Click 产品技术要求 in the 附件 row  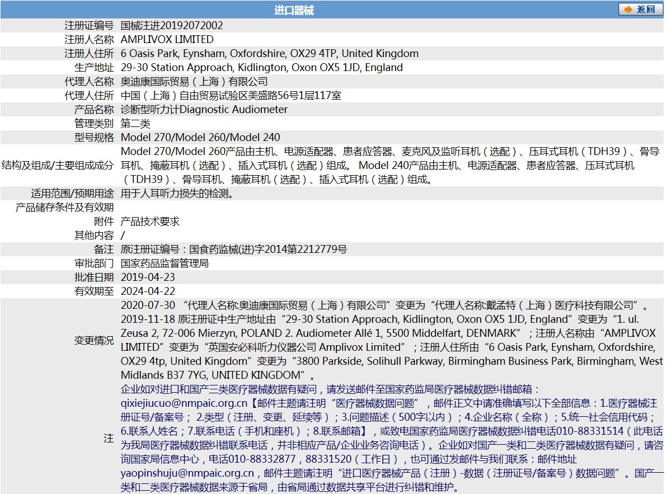tap(150, 222)
